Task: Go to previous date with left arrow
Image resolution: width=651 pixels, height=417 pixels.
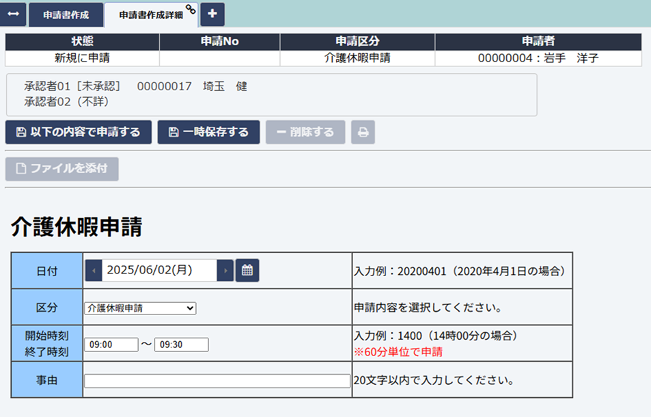Action: (x=94, y=270)
